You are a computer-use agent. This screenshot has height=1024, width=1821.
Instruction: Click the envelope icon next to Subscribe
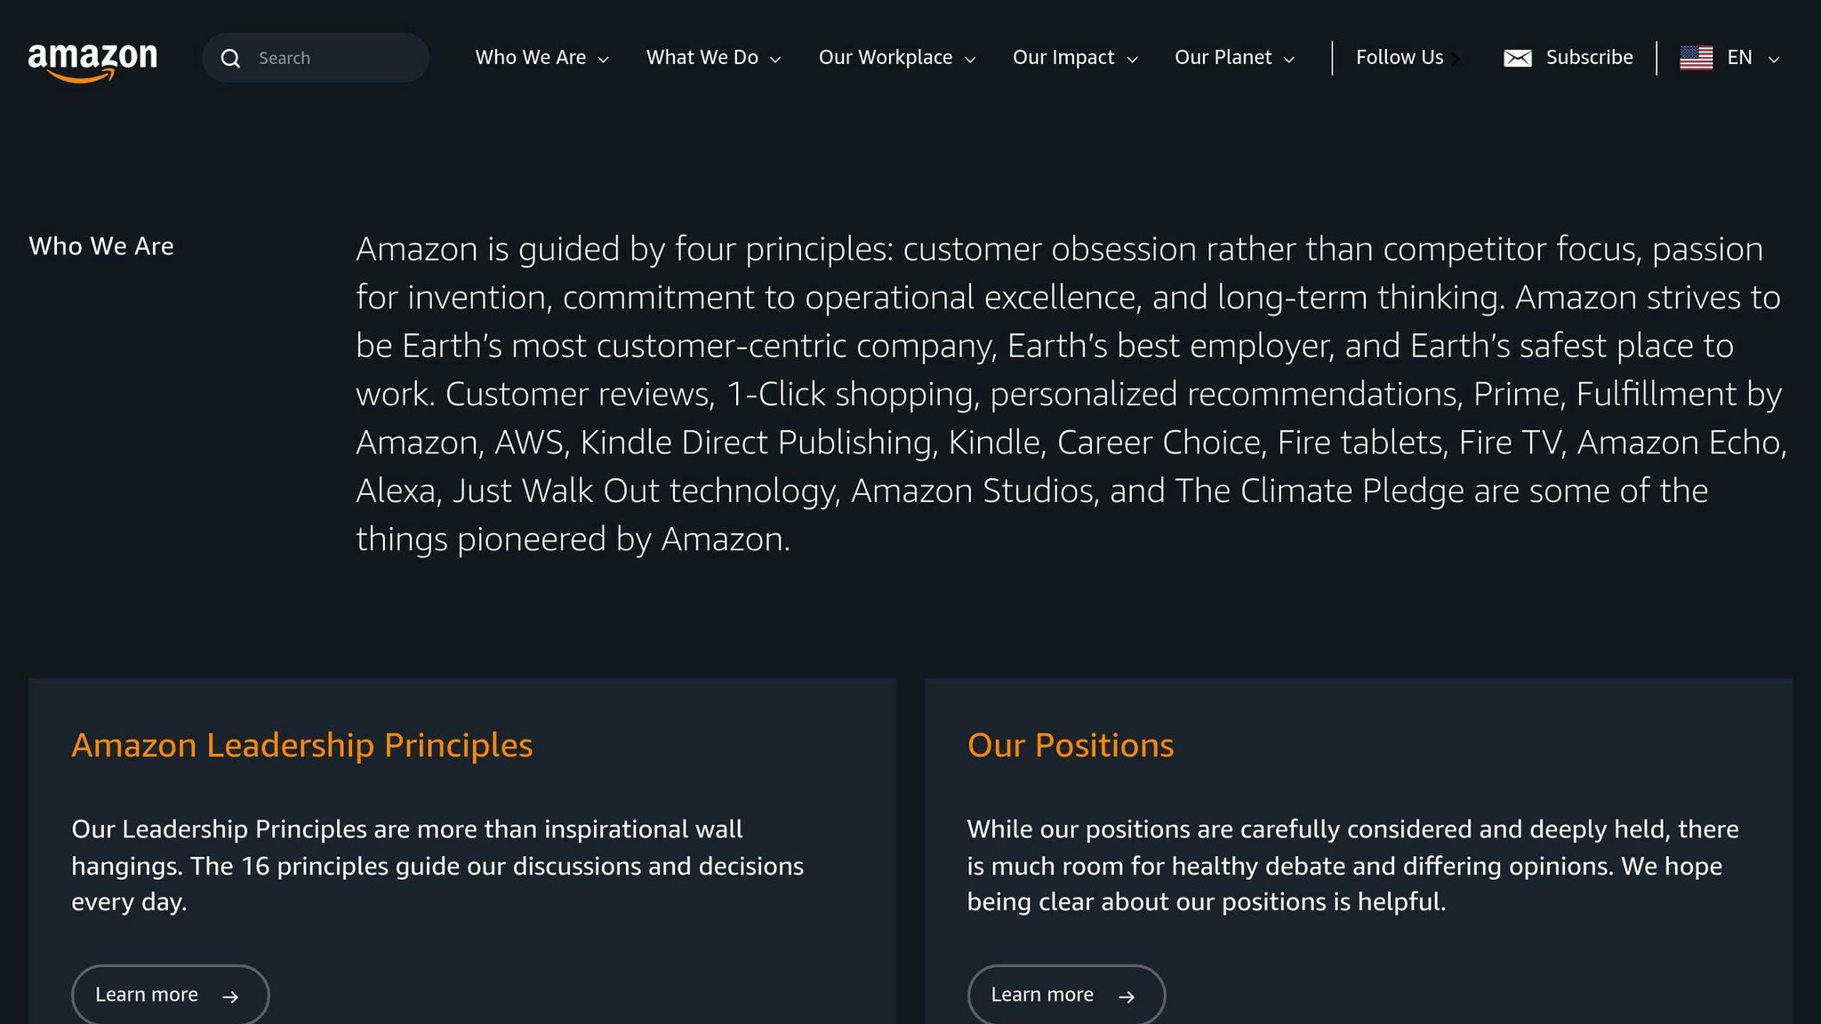1519,57
